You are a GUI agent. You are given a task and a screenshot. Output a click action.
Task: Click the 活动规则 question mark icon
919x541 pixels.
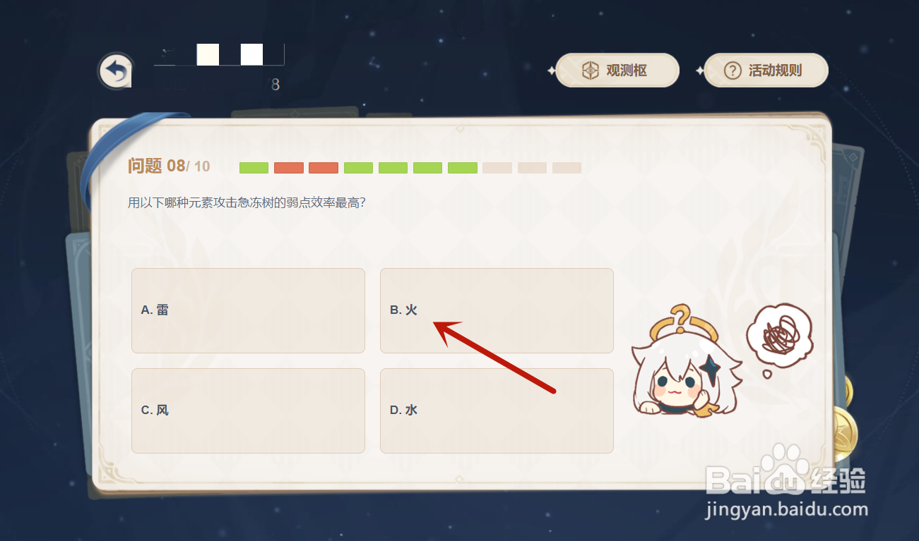tap(733, 71)
